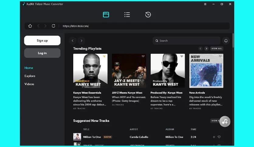Click the 3:24 track duration
Screen dimensions: 254x147
193,137
